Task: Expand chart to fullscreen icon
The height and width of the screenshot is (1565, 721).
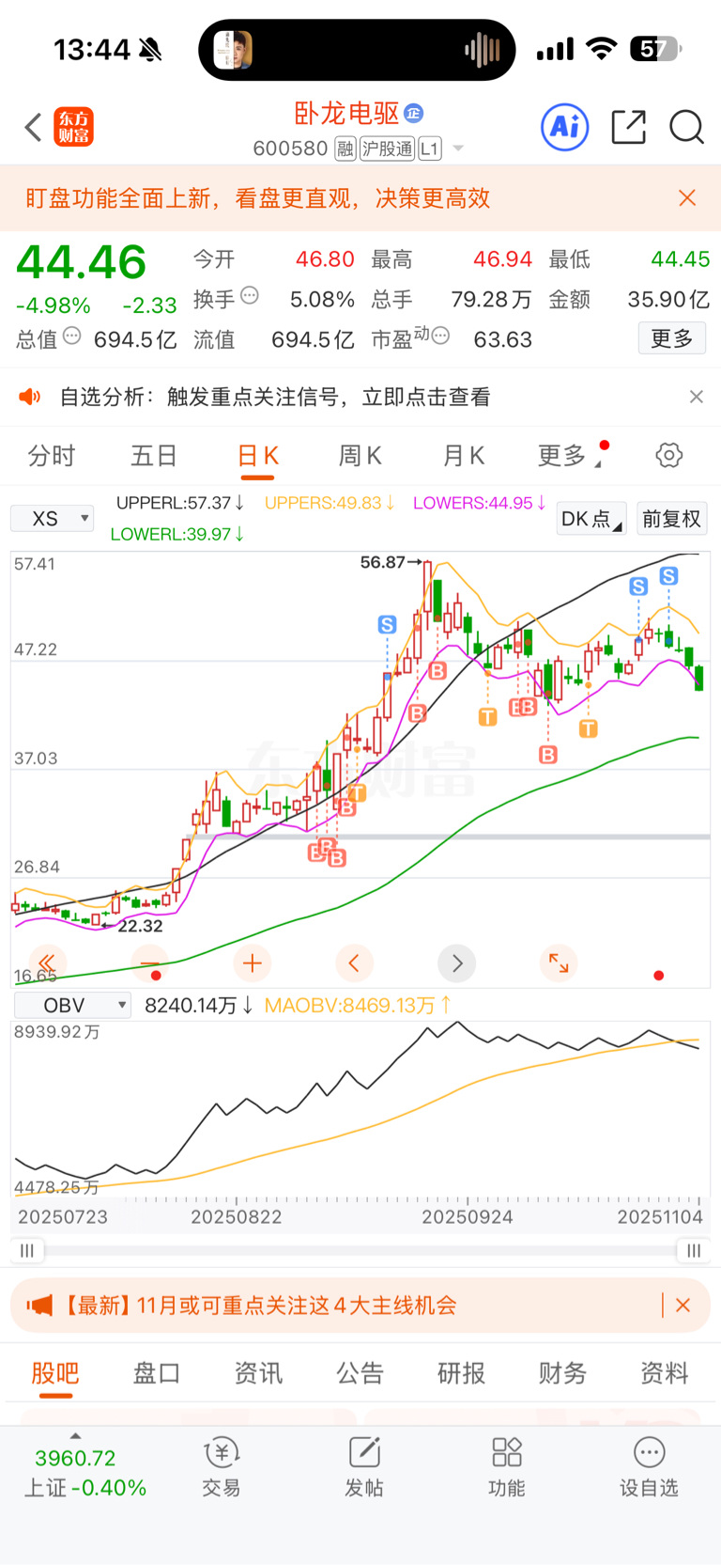Action: 559,962
